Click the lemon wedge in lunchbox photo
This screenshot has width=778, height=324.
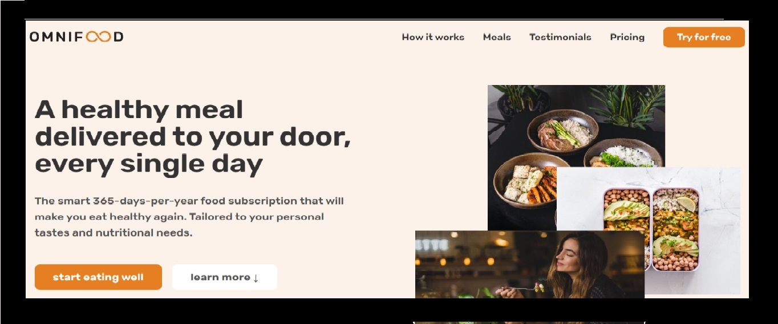point(686,204)
